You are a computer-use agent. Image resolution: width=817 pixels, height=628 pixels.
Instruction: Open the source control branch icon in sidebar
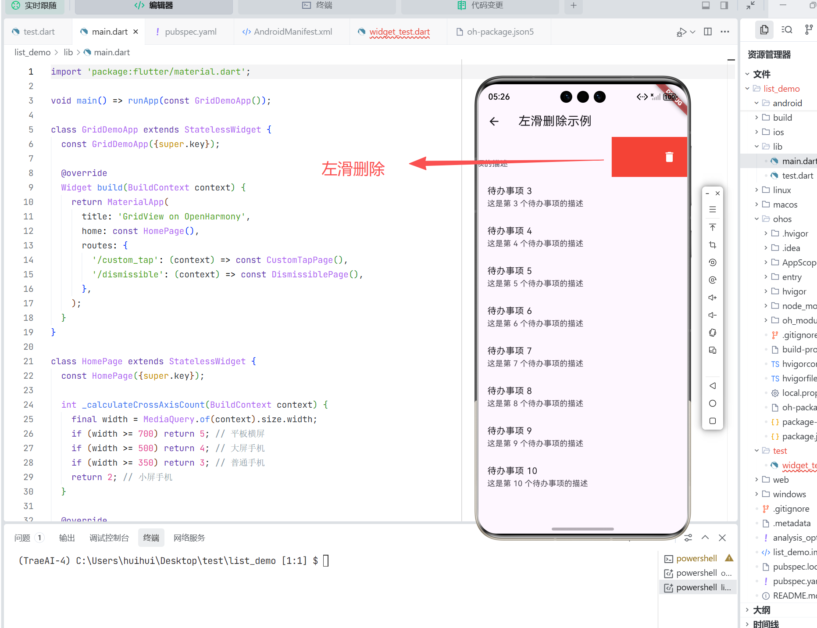(808, 29)
